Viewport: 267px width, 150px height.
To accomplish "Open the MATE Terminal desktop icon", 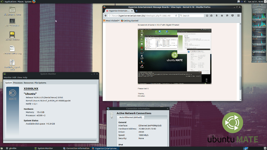I will 12,21.
